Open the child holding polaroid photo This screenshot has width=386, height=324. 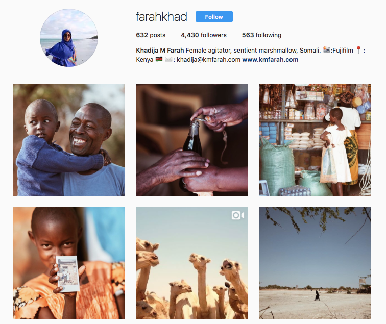point(69,263)
